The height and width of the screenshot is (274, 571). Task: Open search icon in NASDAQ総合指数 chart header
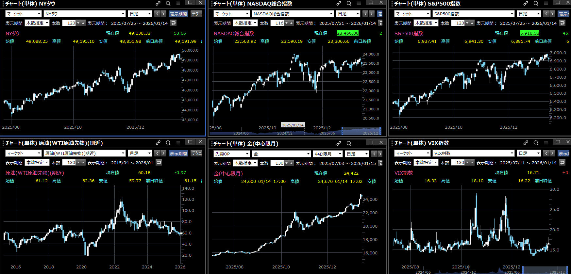[x=349, y=3]
